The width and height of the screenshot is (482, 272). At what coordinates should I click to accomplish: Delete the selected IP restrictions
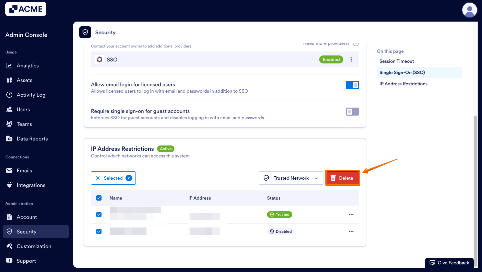click(x=343, y=178)
